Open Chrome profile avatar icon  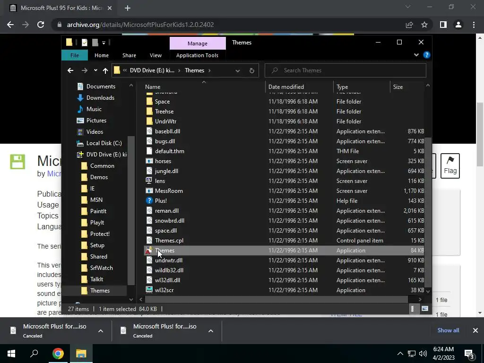pyautogui.click(x=458, y=25)
